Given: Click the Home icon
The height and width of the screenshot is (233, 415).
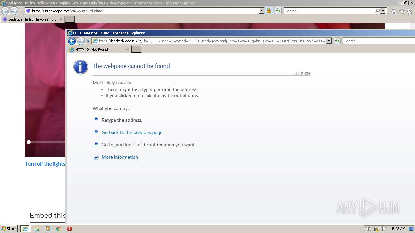Looking at the screenshot, I should 394,11.
